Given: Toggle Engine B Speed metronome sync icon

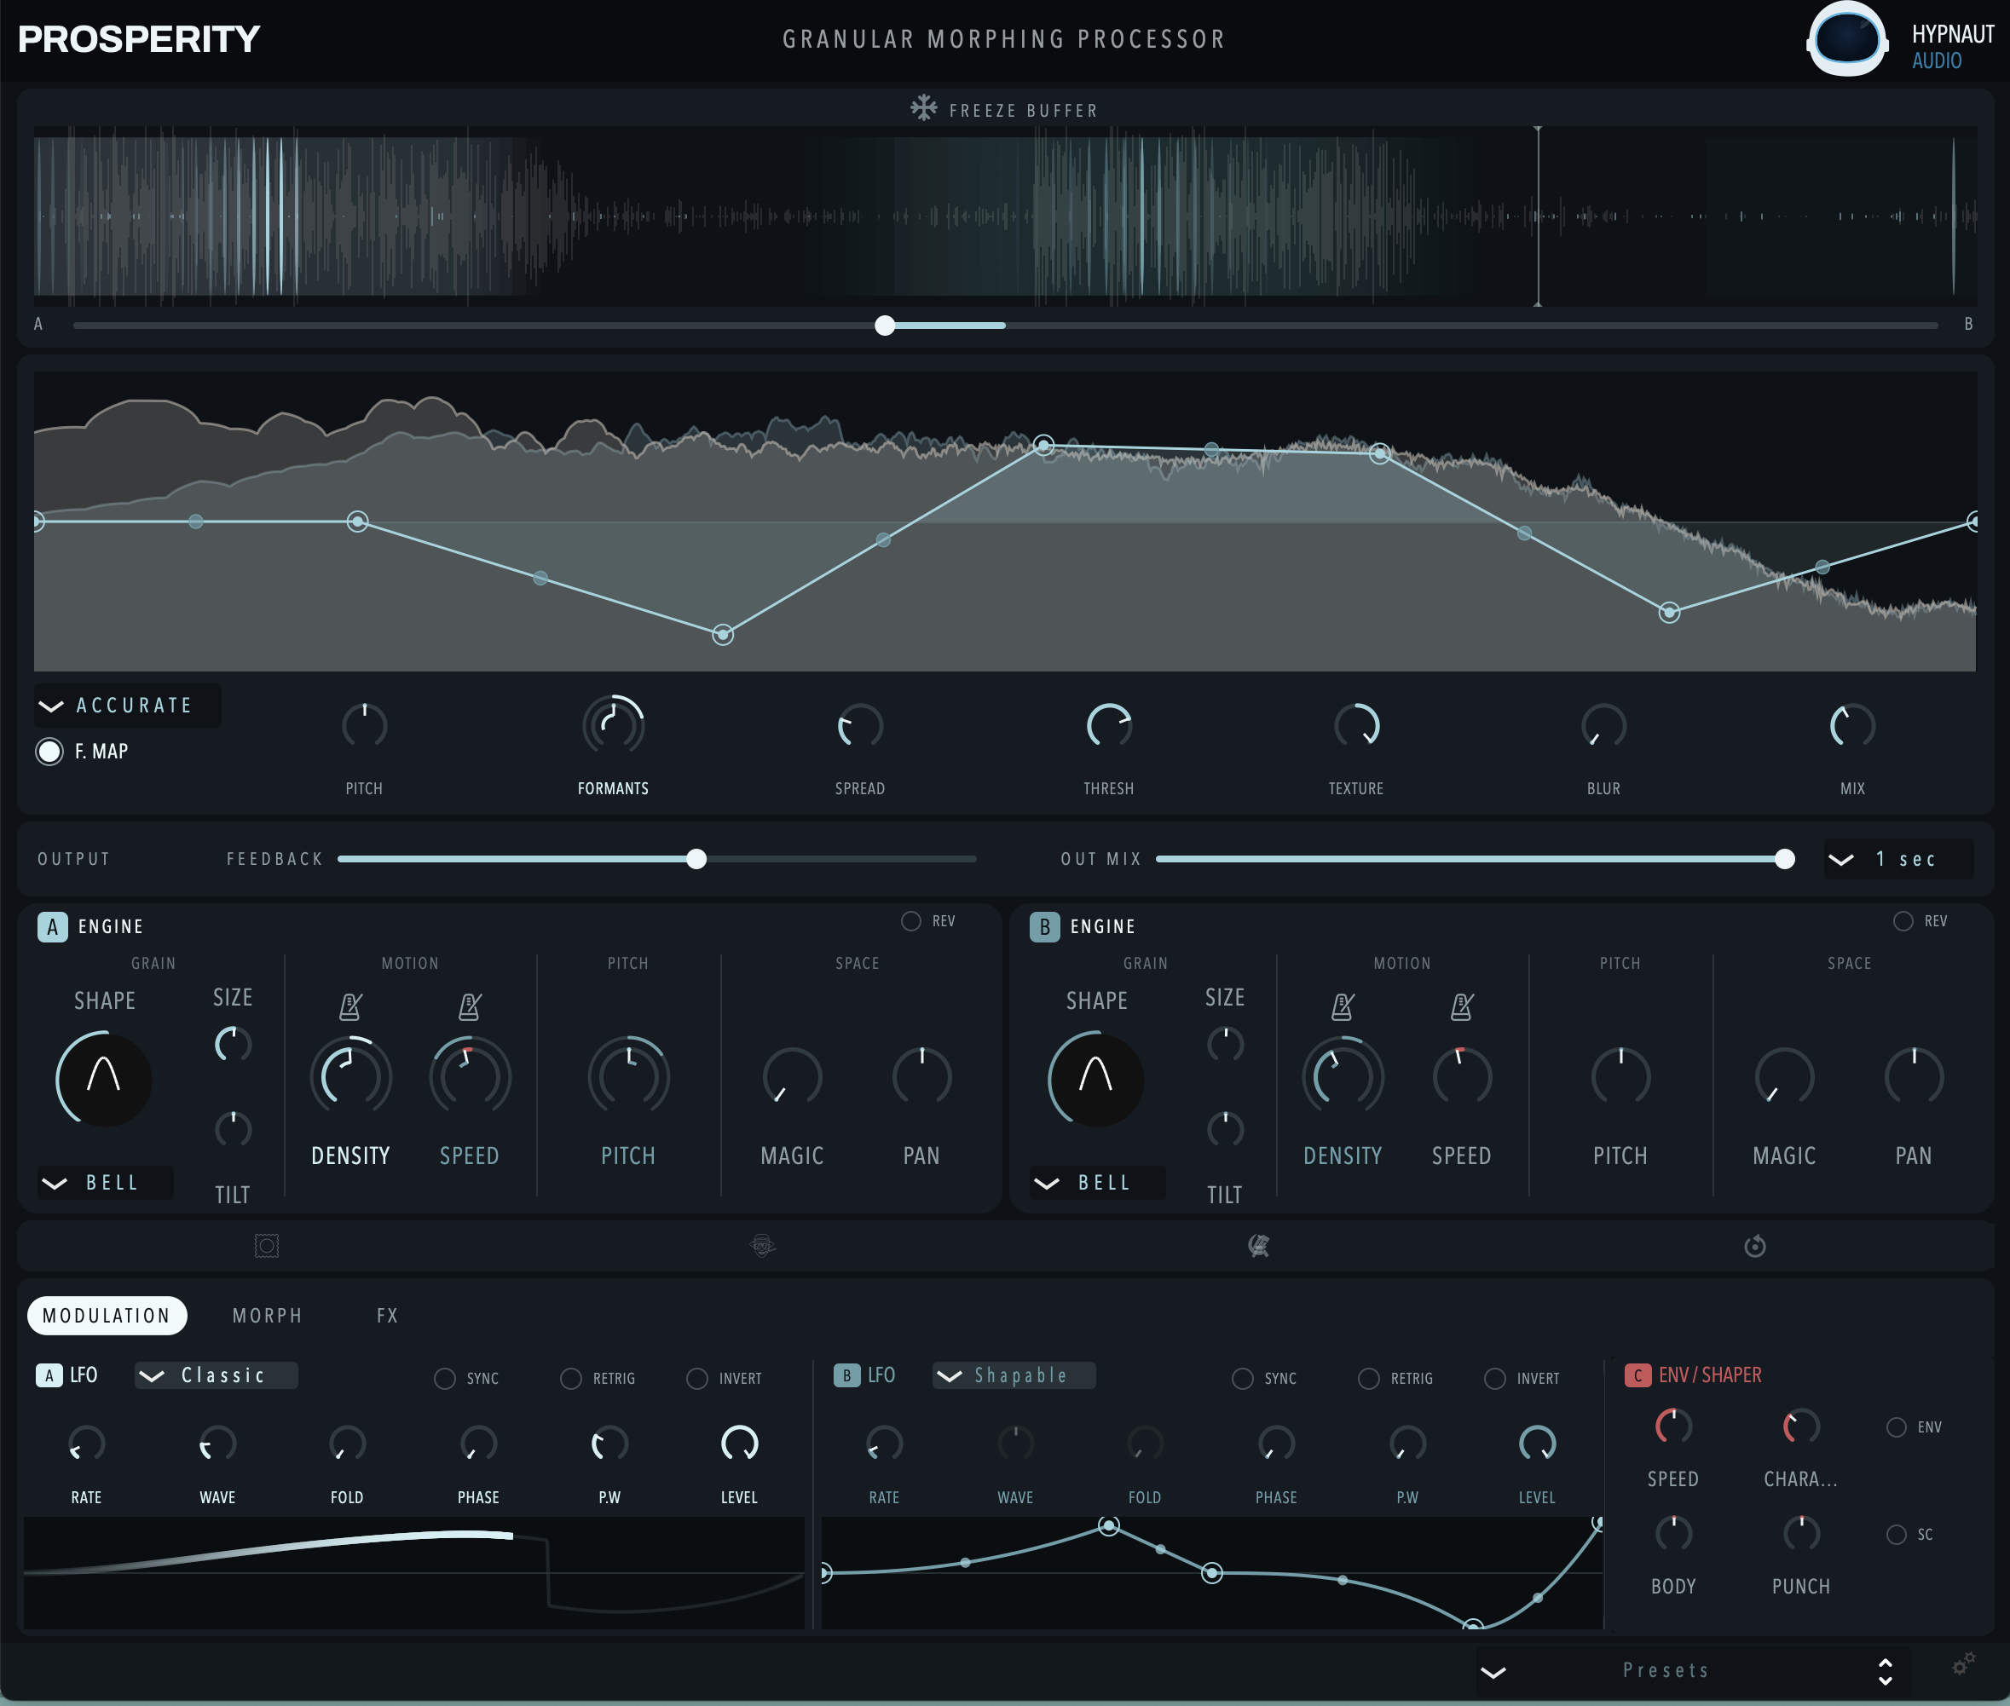Looking at the screenshot, I should click(1462, 1006).
